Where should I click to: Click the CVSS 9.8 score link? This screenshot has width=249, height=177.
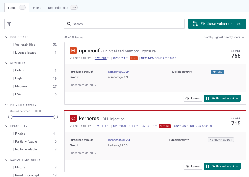click(x=148, y=126)
